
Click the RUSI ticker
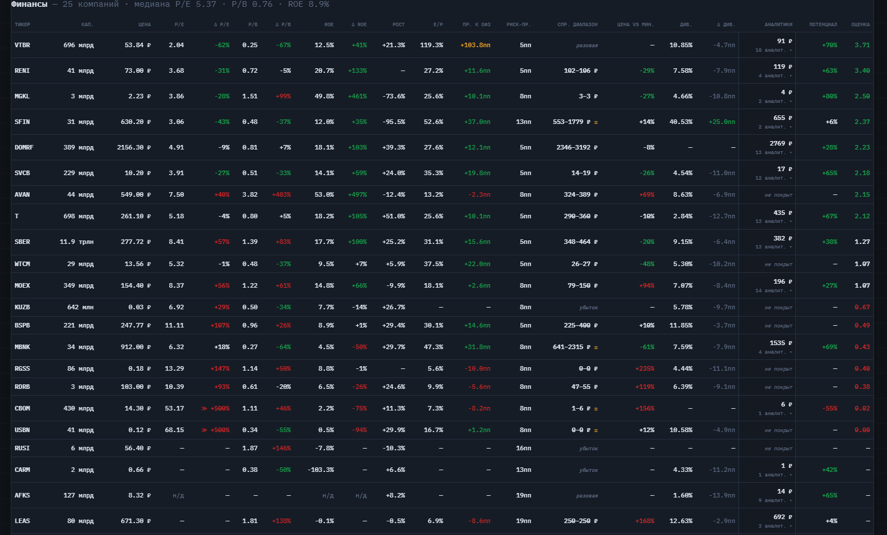(x=22, y=449)
